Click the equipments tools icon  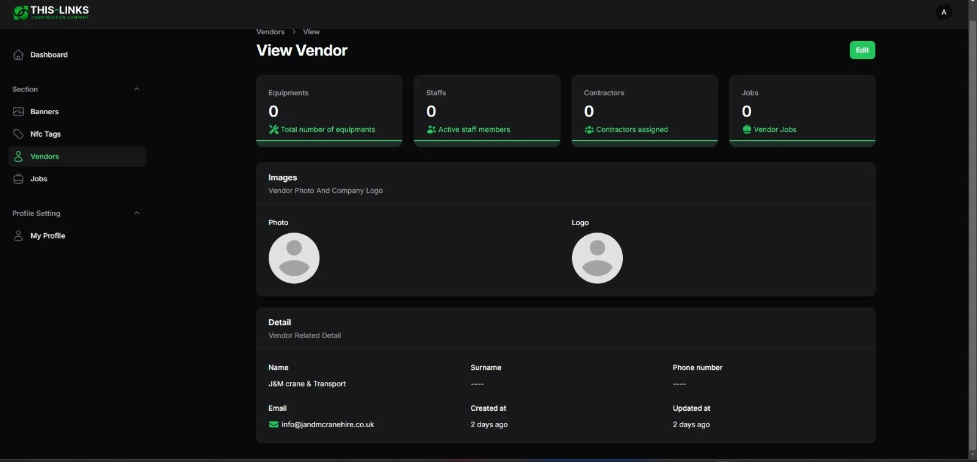[274, 129]
